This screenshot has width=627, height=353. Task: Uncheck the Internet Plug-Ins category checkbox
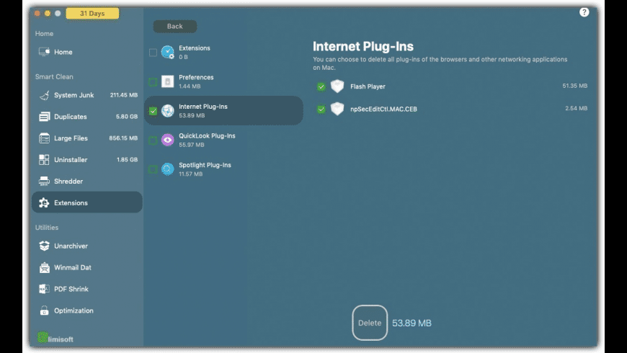coord(153,111)
